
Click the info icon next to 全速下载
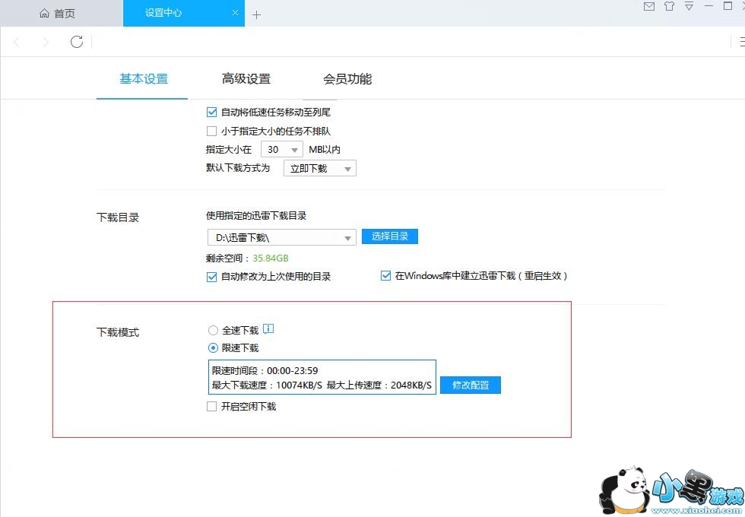coord(268,328)
